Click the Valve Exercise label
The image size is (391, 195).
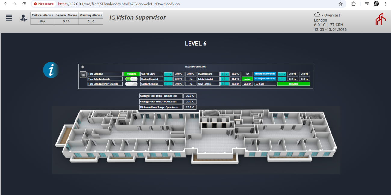208,84
